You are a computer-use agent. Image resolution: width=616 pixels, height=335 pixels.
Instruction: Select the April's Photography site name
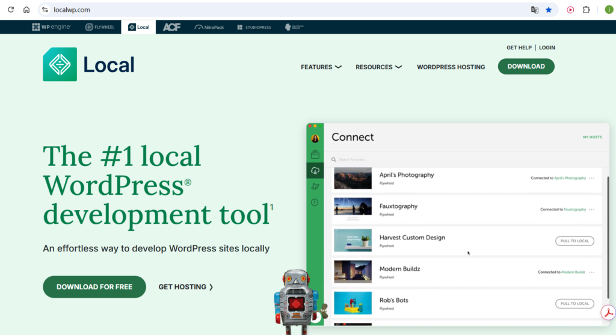pyautogui.click(x=407, y=175)
